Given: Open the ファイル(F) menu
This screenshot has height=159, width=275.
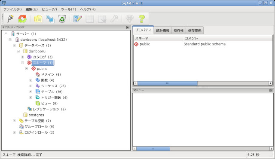Looking at the screenshot, I should point(12,9).
